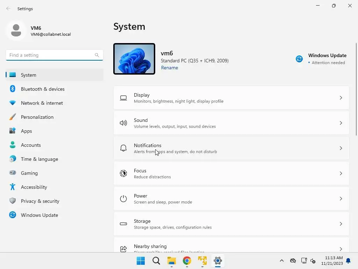Open Accounts section

54,145
